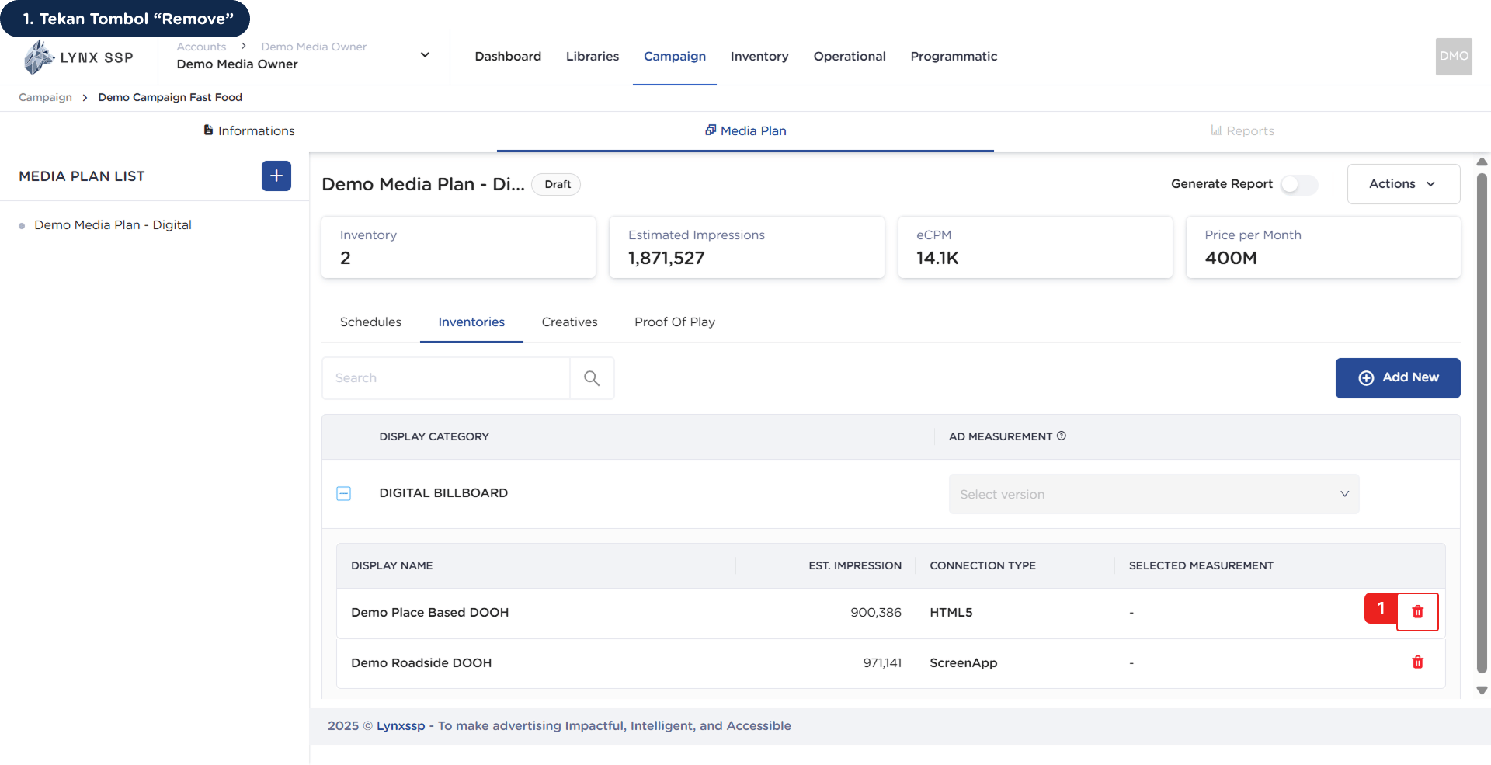
Task: Expand the Demo Media Owner account selector
Action: coord(425,55)
